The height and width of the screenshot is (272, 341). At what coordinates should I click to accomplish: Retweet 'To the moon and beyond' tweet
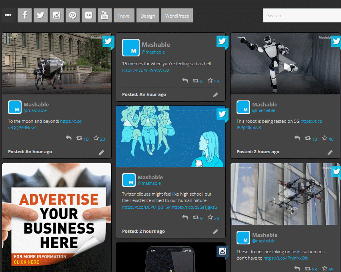click(79, 138)
